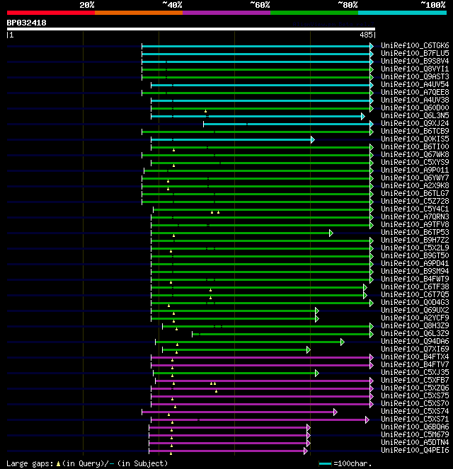The width and height of the screenshot is (453, 469).
Task: Click the UniRef100_Q8VYI1 label
Action: tap(415, 69)
